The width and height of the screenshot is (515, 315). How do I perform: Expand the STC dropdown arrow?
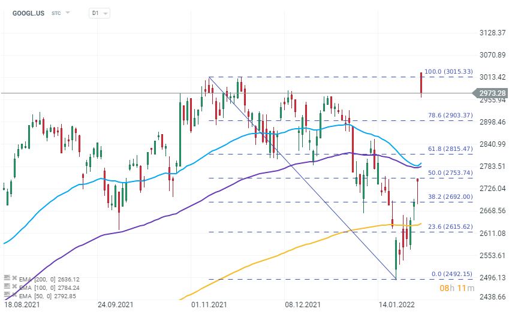pos(68,13)
